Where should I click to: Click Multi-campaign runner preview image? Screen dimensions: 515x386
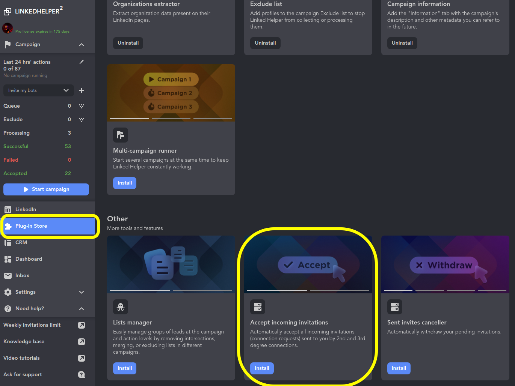pyautogui.click(x=171, y=93)
